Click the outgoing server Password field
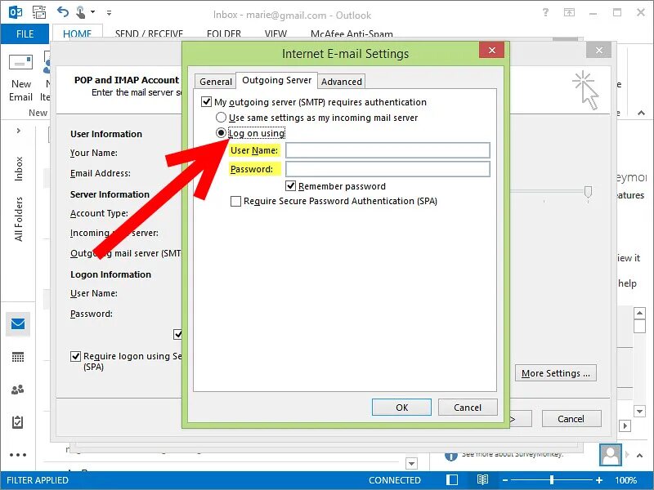654x490 pixels. (387, 169)
